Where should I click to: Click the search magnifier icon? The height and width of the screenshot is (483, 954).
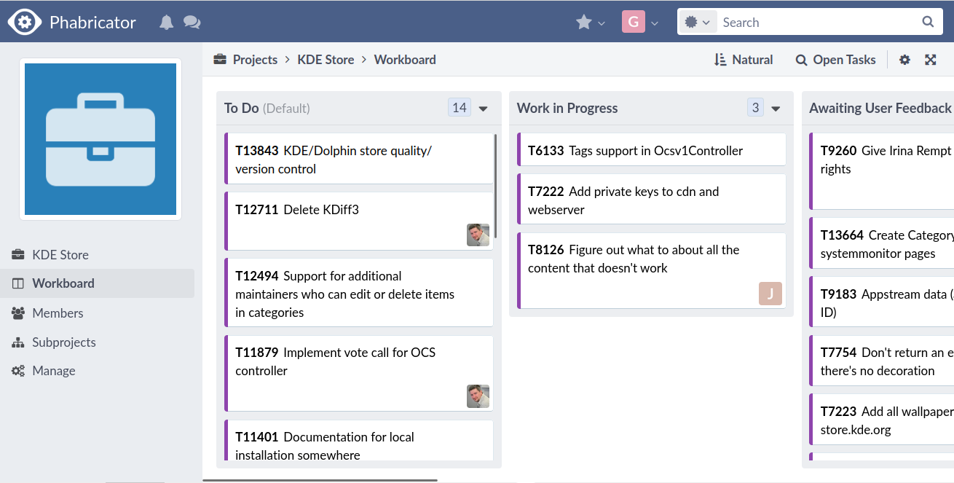(x=928, y=22)
